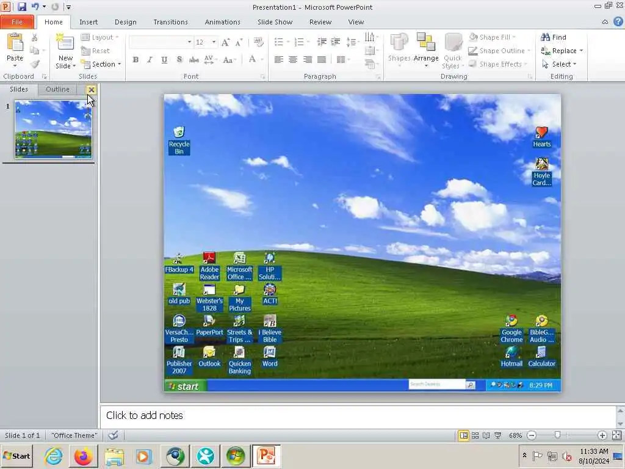The image size is (625, 469).
Task: Open PowerPoint Help question mark icon
Action: click(x=618, y=21)
